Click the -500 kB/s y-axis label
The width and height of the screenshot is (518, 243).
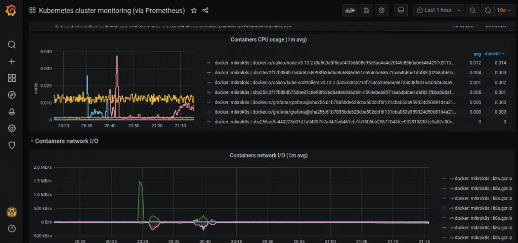click(x=42, y=236)
